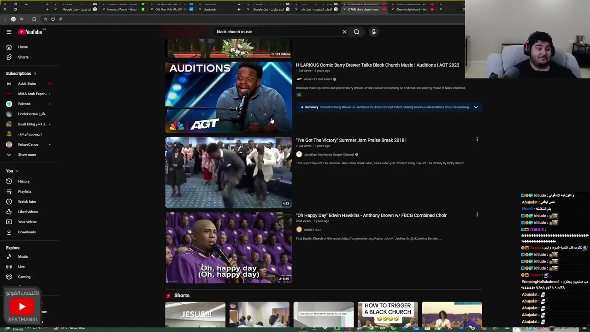This screenshot has width=590, height=332.
Task: Open the "That church that never comes" short
Action: pos(324,315)
